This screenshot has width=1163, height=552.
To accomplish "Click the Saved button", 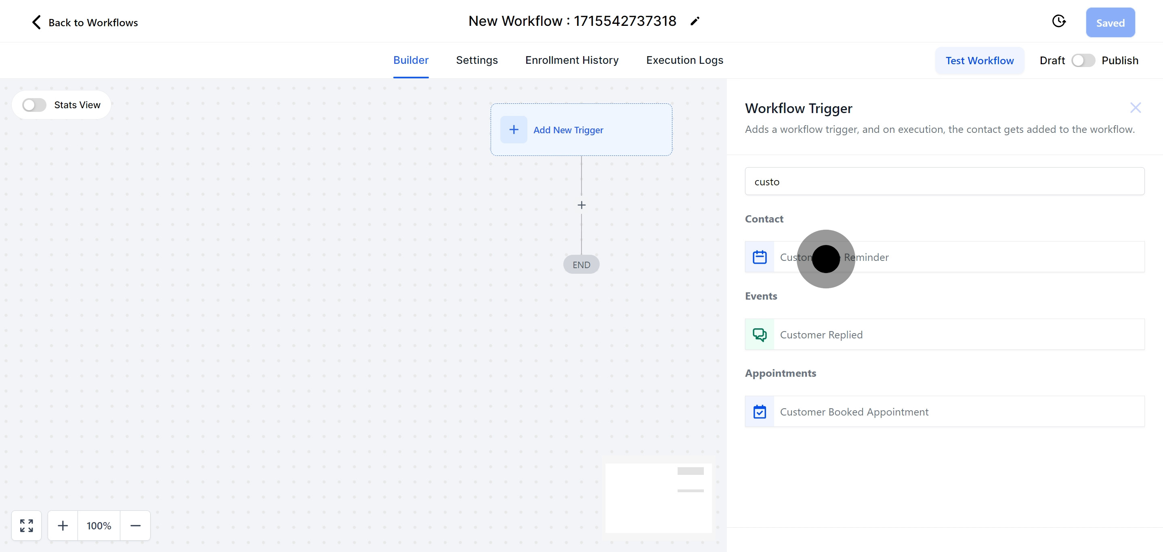I will pyautogui.click(x=1110, y=23).
